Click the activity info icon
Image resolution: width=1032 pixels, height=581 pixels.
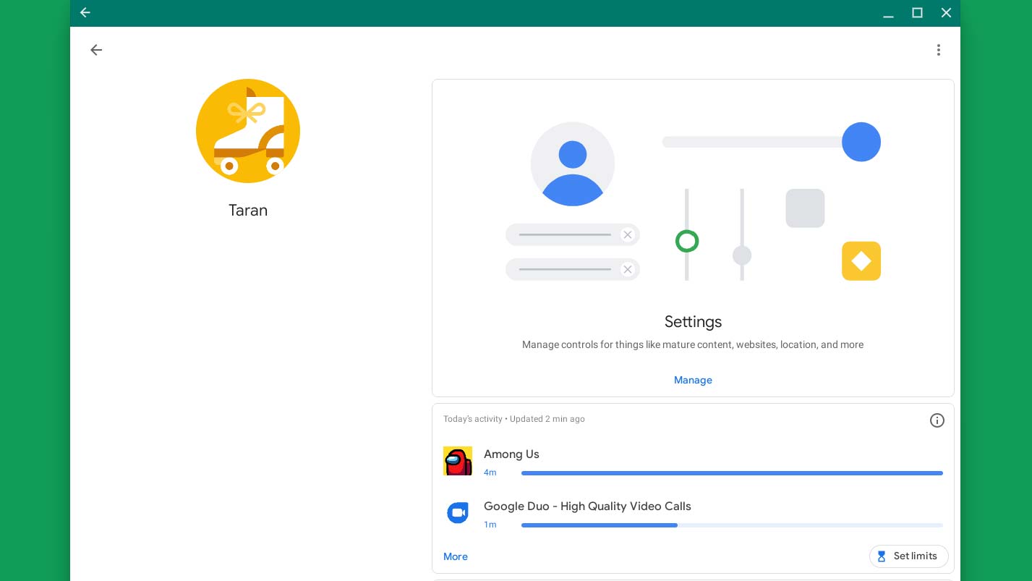coord(937,420)
